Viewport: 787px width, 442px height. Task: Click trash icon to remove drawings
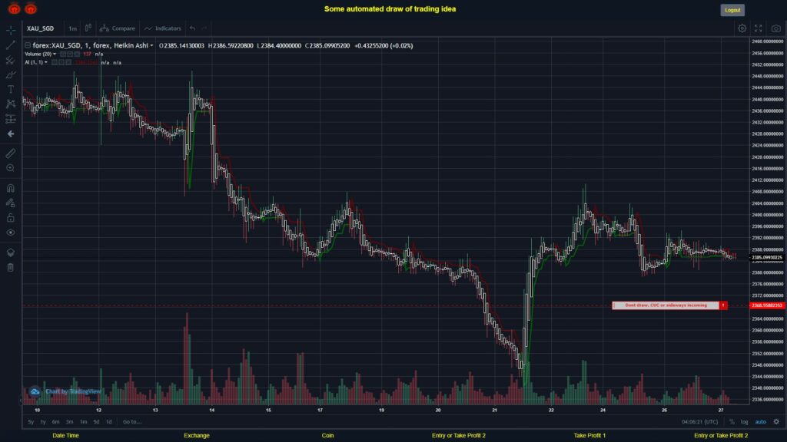click(11, 267)
